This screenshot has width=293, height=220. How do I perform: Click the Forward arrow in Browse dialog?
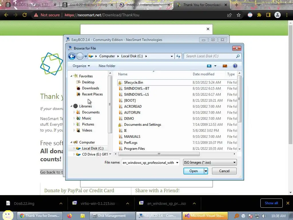tap(80, 56)
